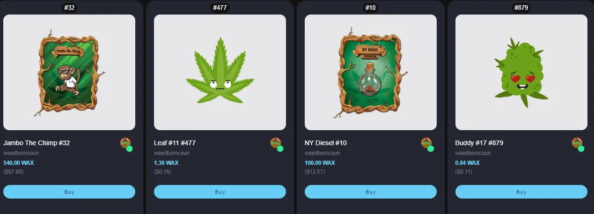Image resolution: width=594 pixels, height=214 pixels.
Task: Open weedborncoun collection link under Buddy #17
Action: (473, 153)
